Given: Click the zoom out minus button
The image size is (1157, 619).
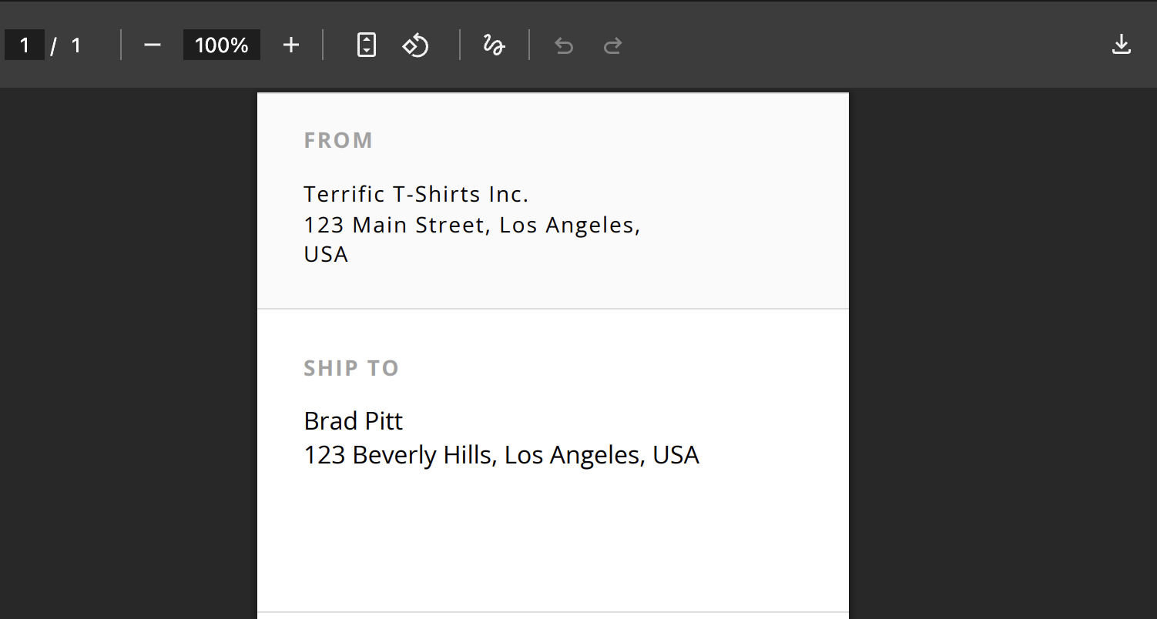Looking at the screenshot, I should pyautogui.click(x=153, y=45).
